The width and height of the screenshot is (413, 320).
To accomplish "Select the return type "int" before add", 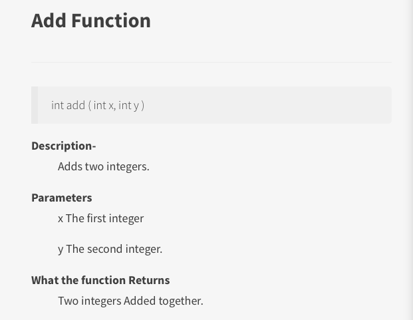I will pyautogui.click(x=57, y=105).
